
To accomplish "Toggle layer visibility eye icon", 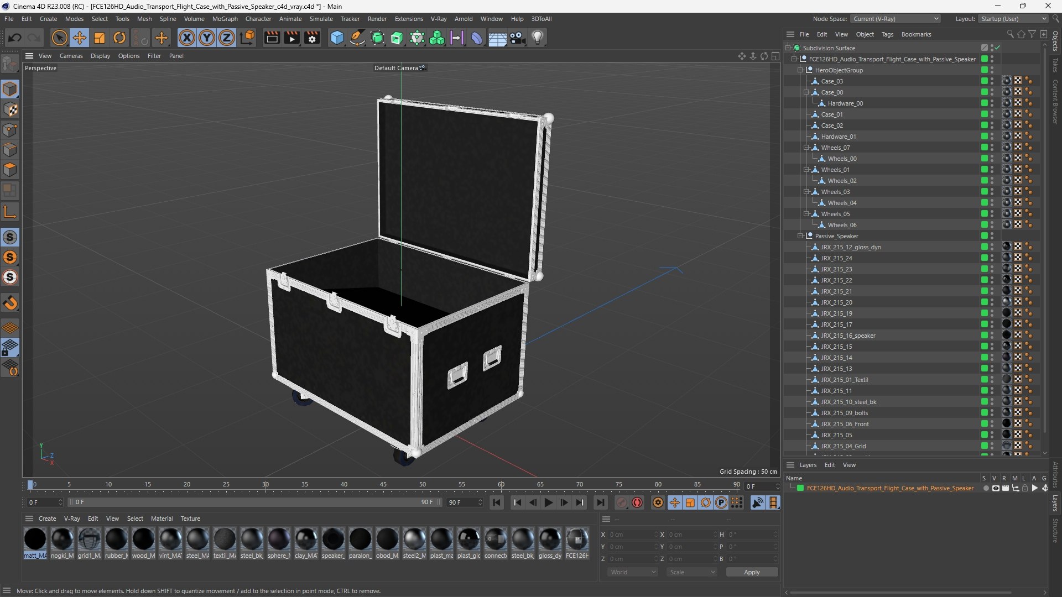I will coord(996,488).
